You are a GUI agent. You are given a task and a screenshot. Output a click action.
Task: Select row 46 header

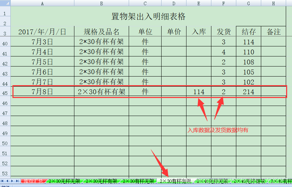click(5, 101)
